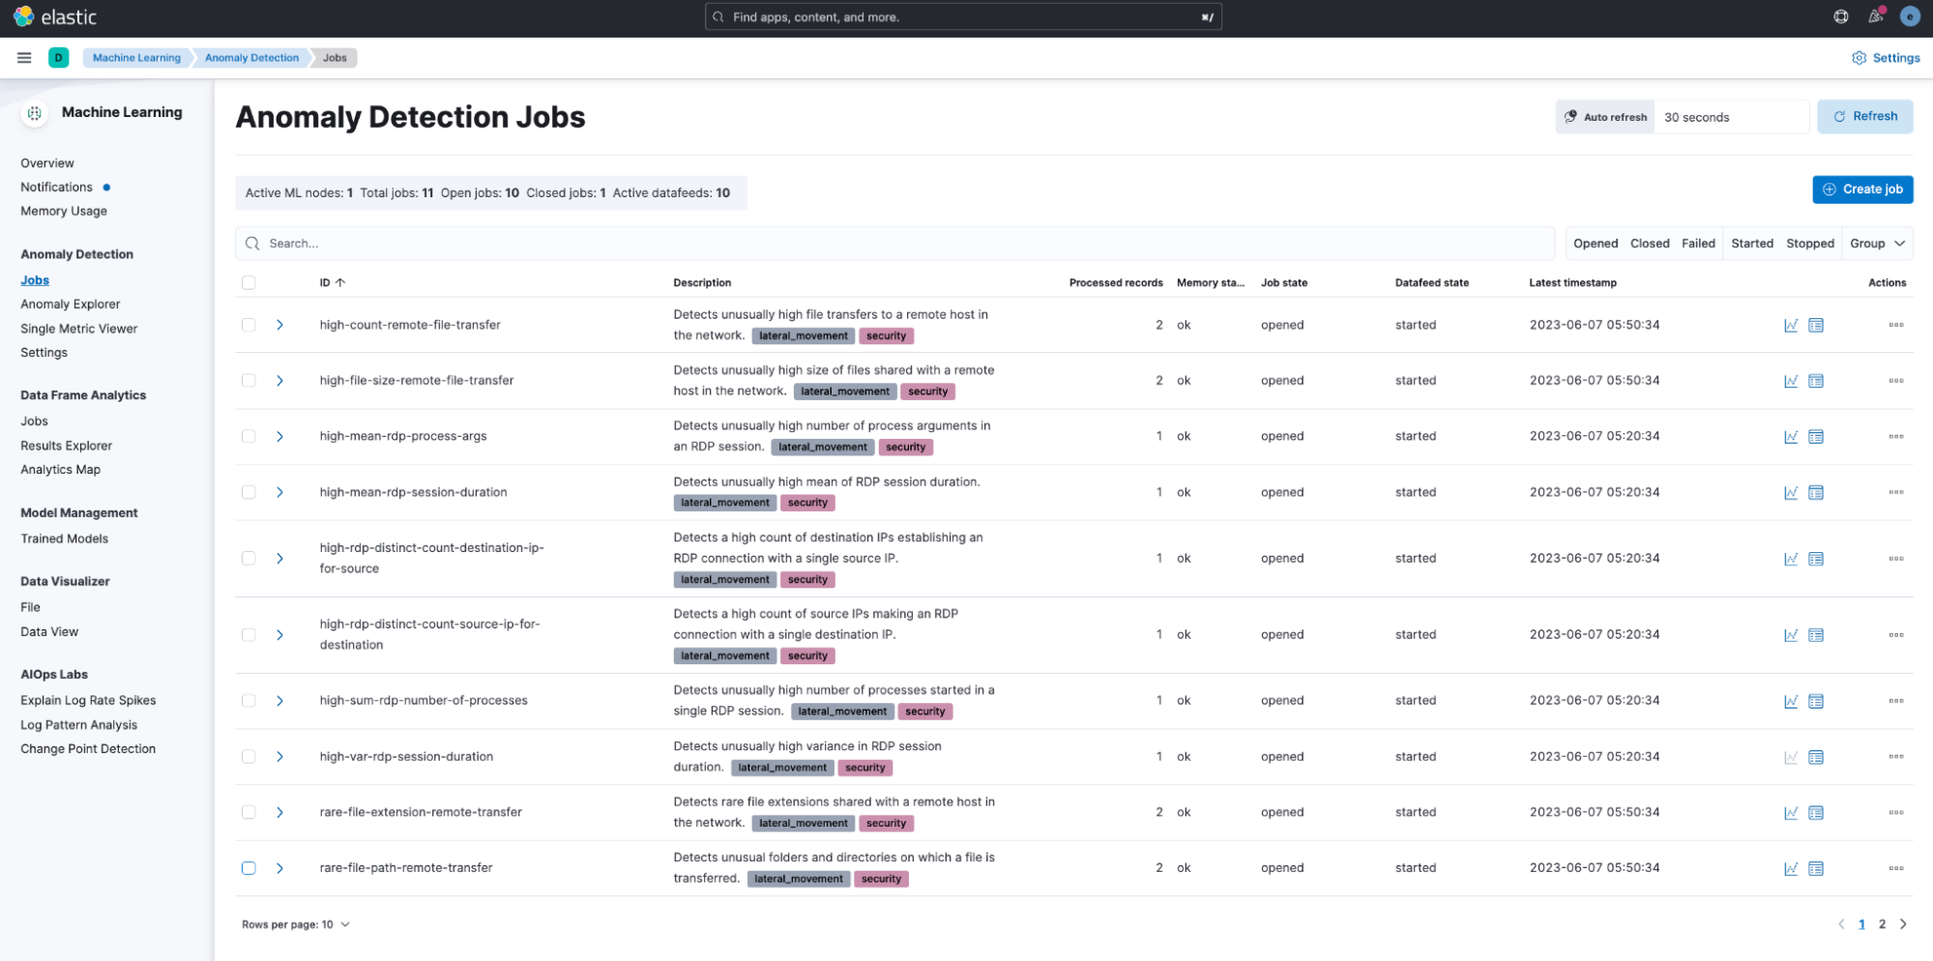Image resolution: width=1933 pixels, height=961 pixels.
Task: Expand details for high-mean-rdp-session-duration
Action: (x=279, y=492)
